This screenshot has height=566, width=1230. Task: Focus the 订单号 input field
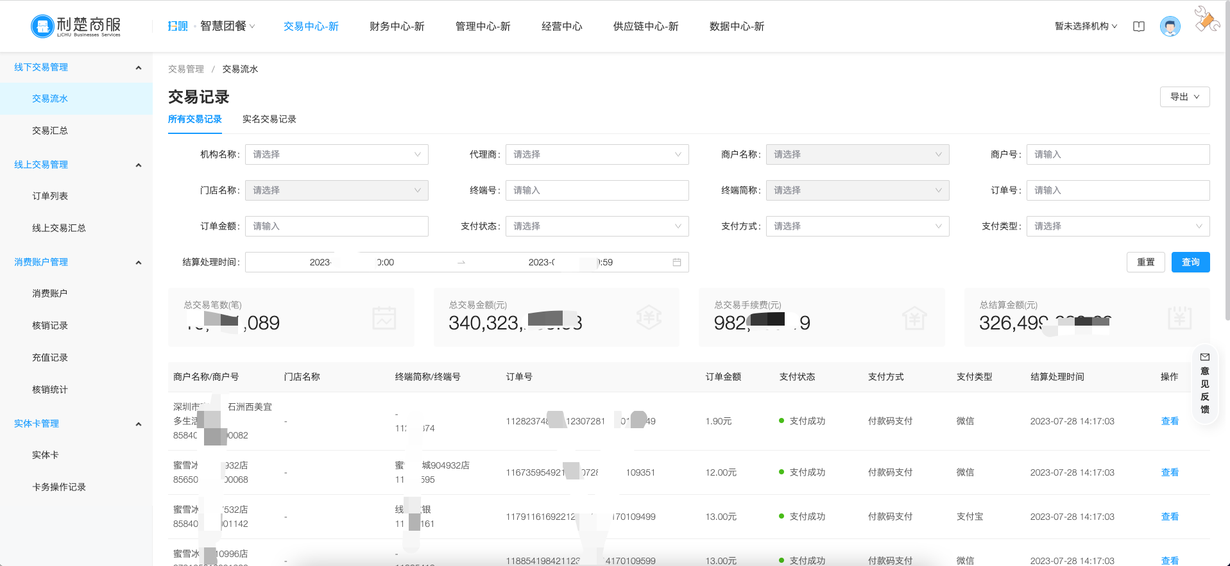click(x=1118, y=190)
